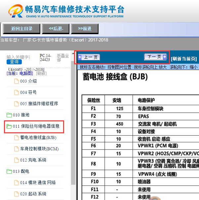The width and height of the screenshot is (199, 200).
Task: Open the 012 充电 系统 item
Action: (33, 160)
